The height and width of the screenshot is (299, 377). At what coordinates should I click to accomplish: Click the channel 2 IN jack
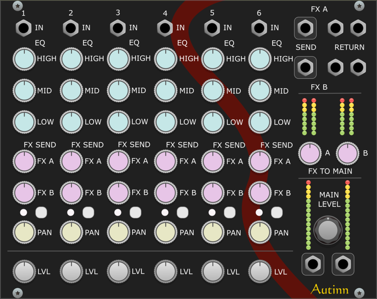click(x=71, y=28)
